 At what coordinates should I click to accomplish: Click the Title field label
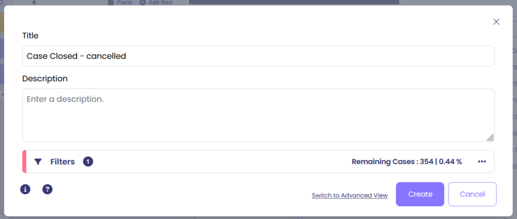coord(30,36)
